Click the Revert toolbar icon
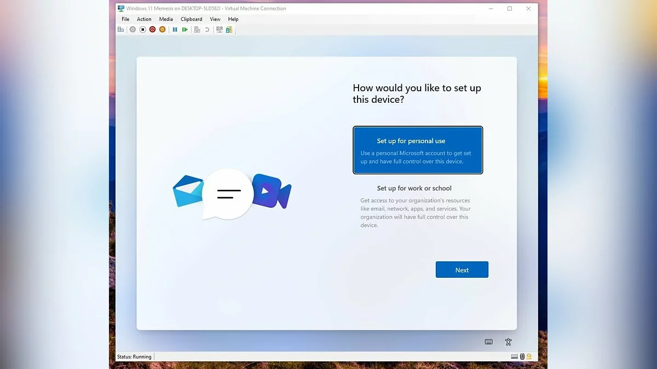Image resolution: width=657 pixels, height=369 pixels. (x=207, y=30)
